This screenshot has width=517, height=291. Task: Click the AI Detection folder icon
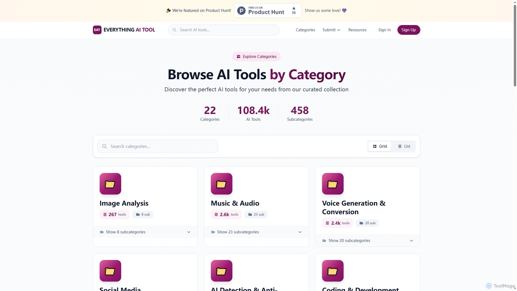tap(221, 271)
